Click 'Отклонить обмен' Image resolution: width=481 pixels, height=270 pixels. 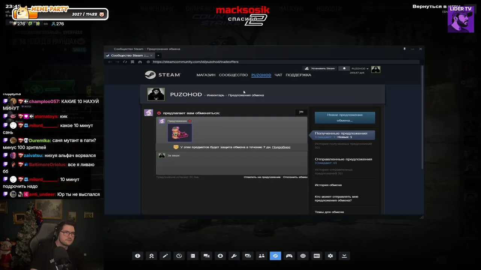click(x=295, y=177)
